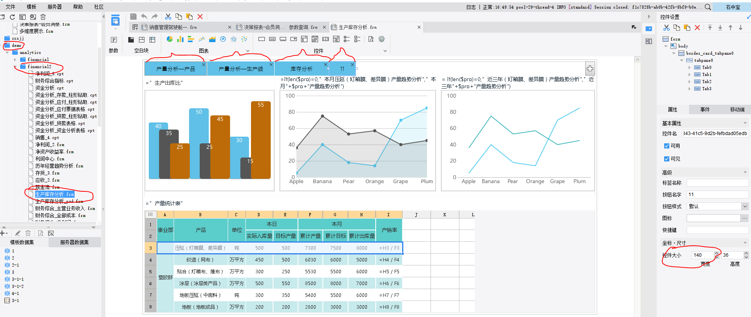This screenshot has width=751, height=317.
Task: Select border_card_tabpane0 in widget tree
Action: pyautogui.click(x=710, y=53)
